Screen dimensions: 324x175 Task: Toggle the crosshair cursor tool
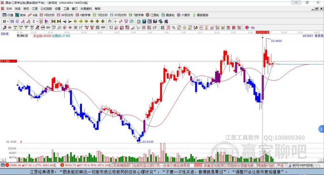(x=115, y=21)
